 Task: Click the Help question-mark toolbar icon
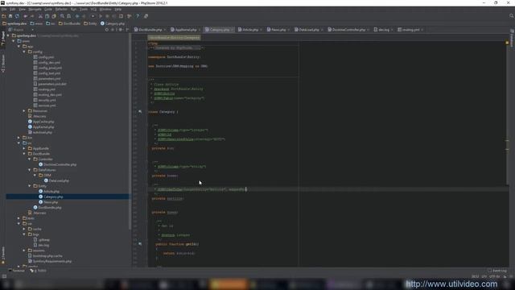coord(138,16)
